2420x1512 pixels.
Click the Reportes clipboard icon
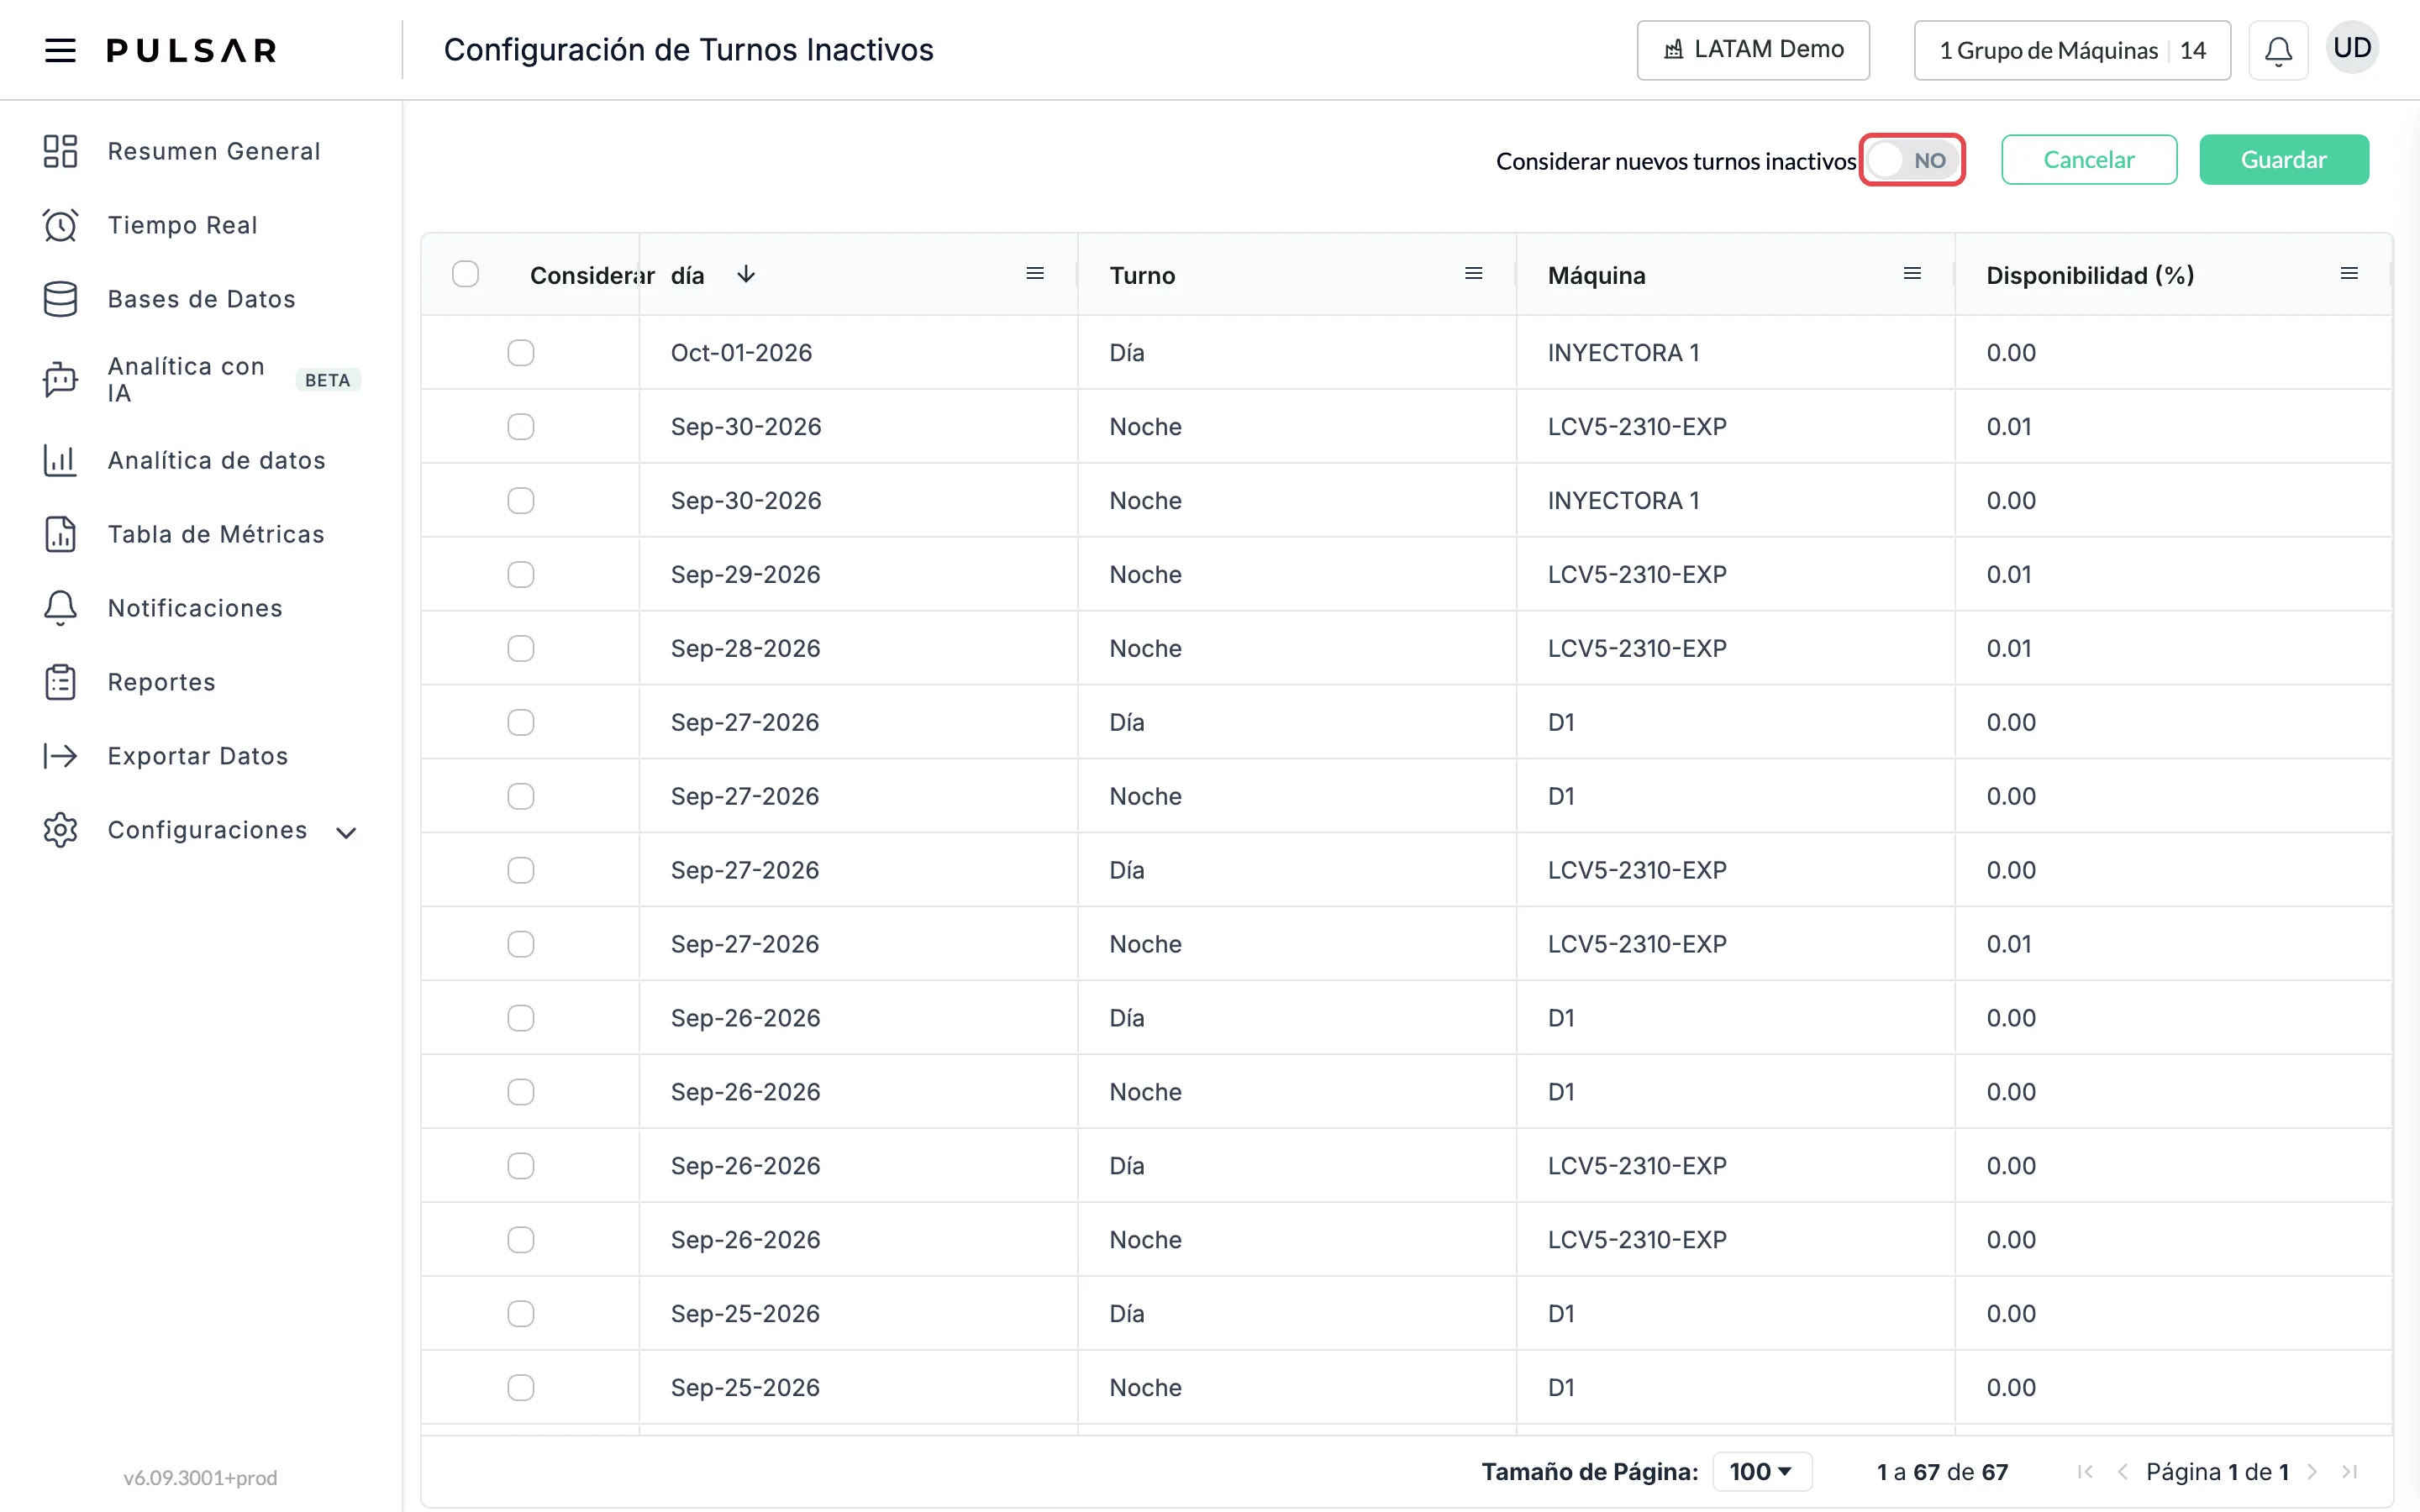click(x=60, y=682)
